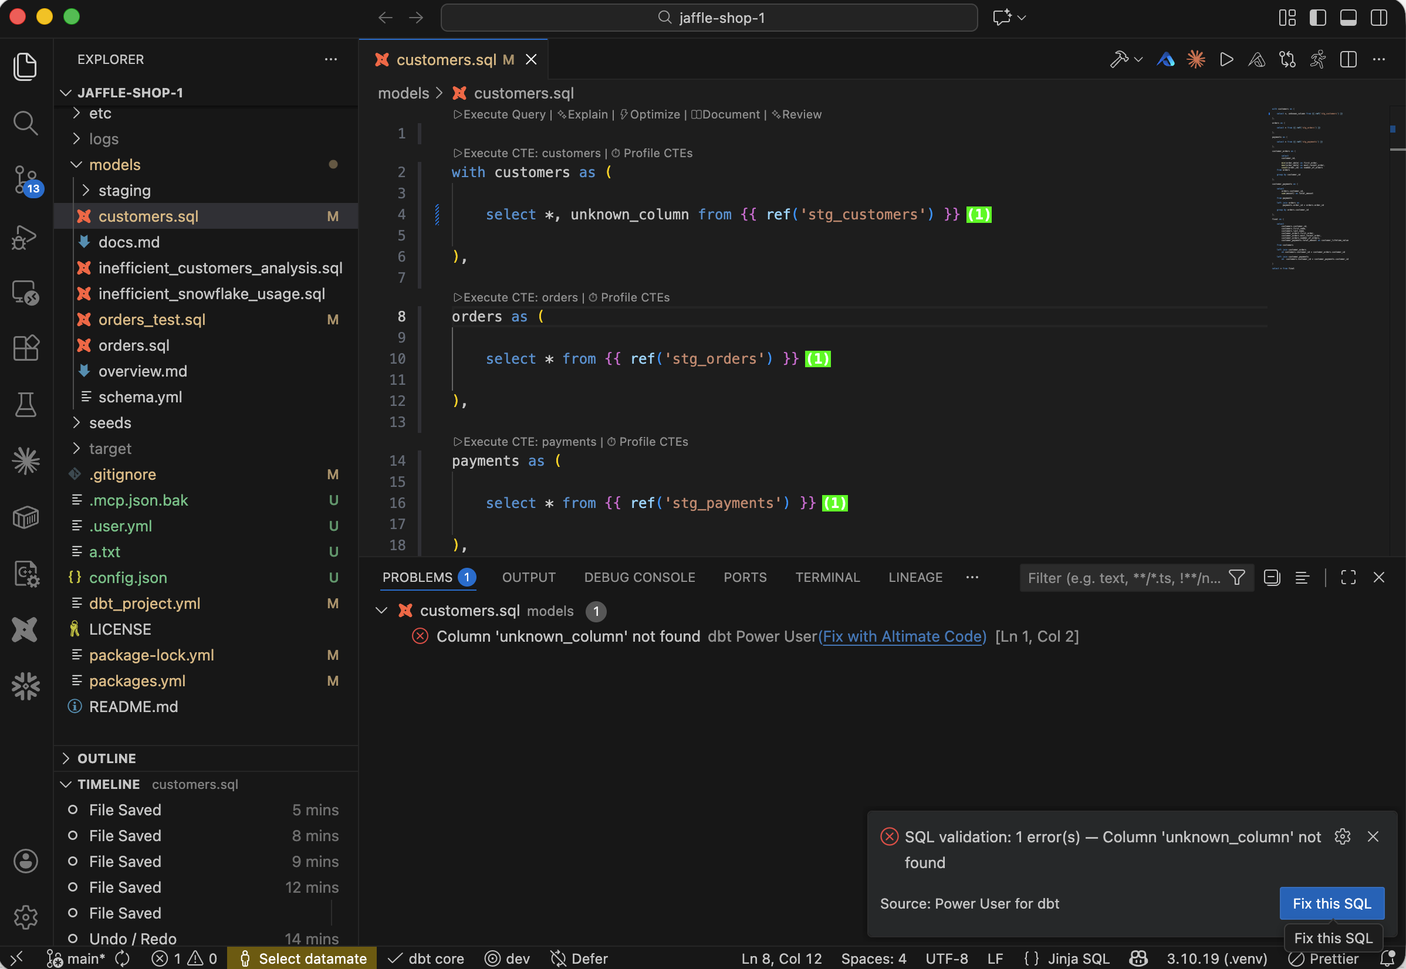This screenshot has width=1406, height=969.
Task: View problems as table icon
Action: pos(1302,577)
